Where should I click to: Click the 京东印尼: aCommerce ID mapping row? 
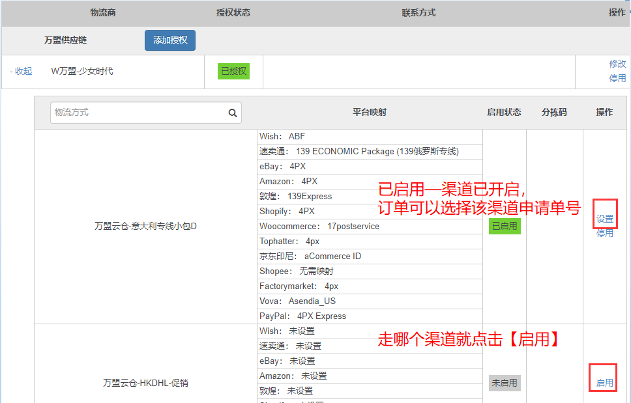tap(370, 257)
